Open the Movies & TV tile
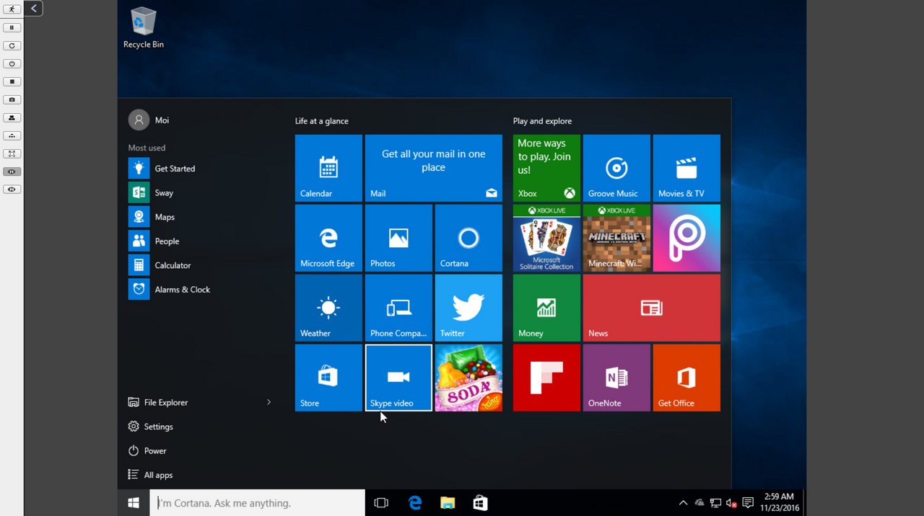 687,168
